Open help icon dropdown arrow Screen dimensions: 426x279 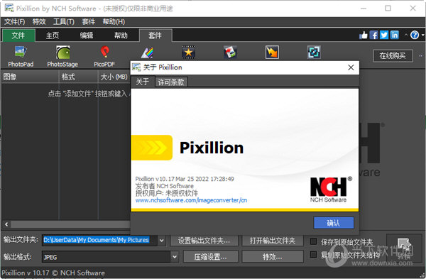point(422,35)
